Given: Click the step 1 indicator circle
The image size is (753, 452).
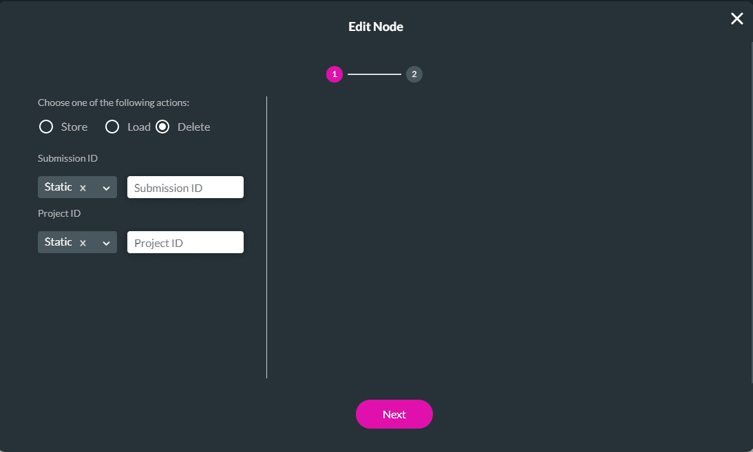Looking at the screenshot, I should [x=335, y=74].
